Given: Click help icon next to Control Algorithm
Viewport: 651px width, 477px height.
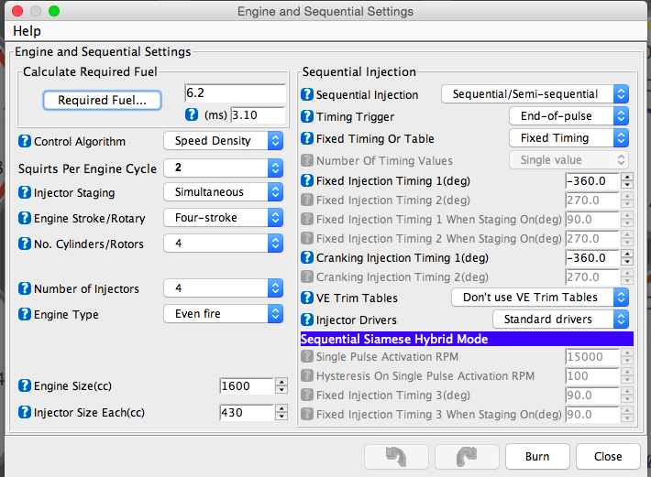Looking at the screenshot, I should (25, 142).
